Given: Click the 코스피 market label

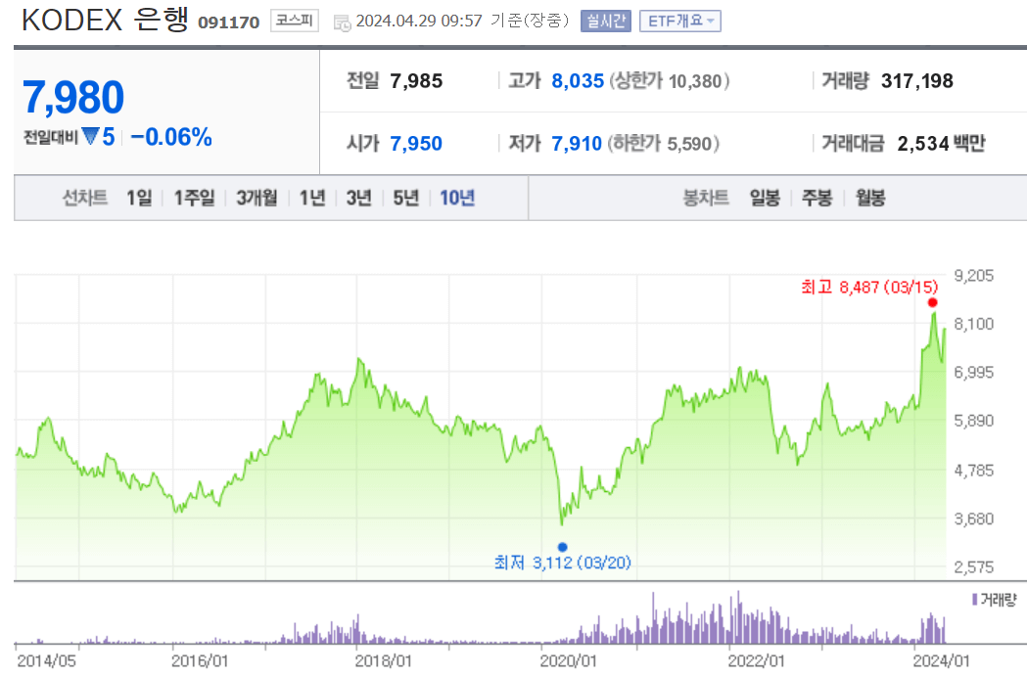Looking at the screenshot, I should 294,21.
